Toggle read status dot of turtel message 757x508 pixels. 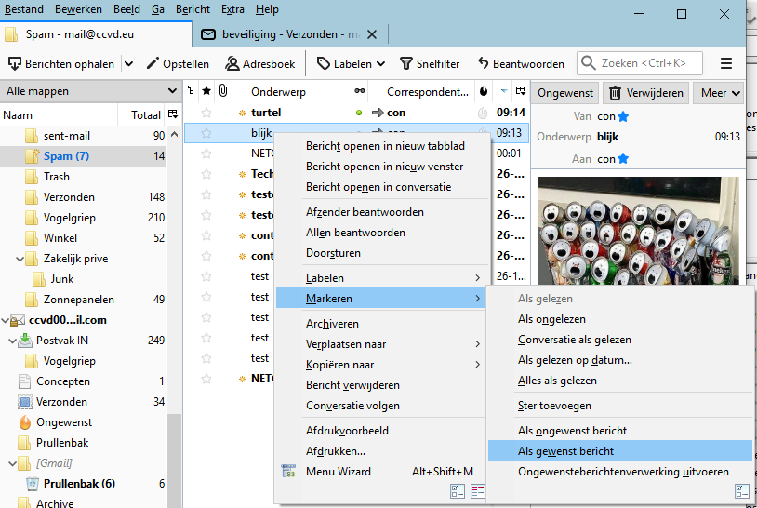pyautogui.click(x=359, y=113)
